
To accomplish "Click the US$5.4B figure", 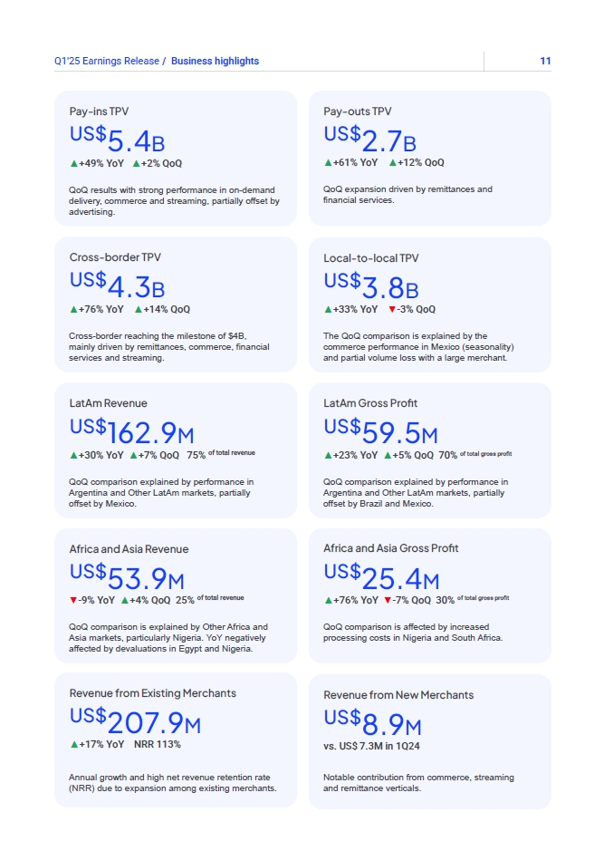I will 118,140.
